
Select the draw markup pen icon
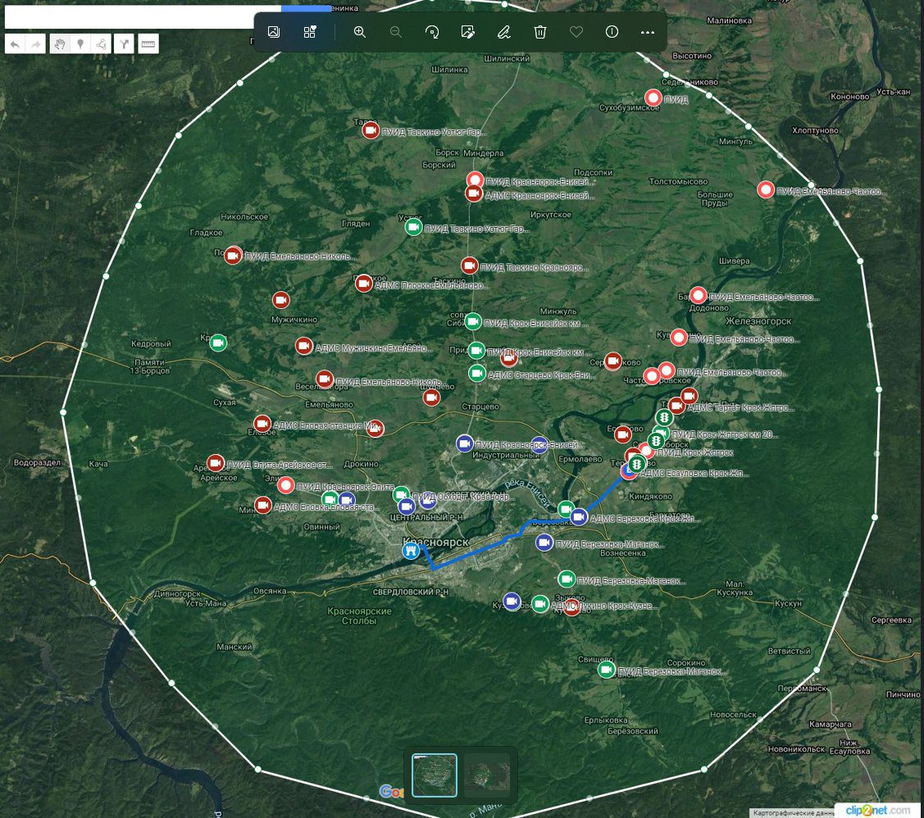(503, 32)
